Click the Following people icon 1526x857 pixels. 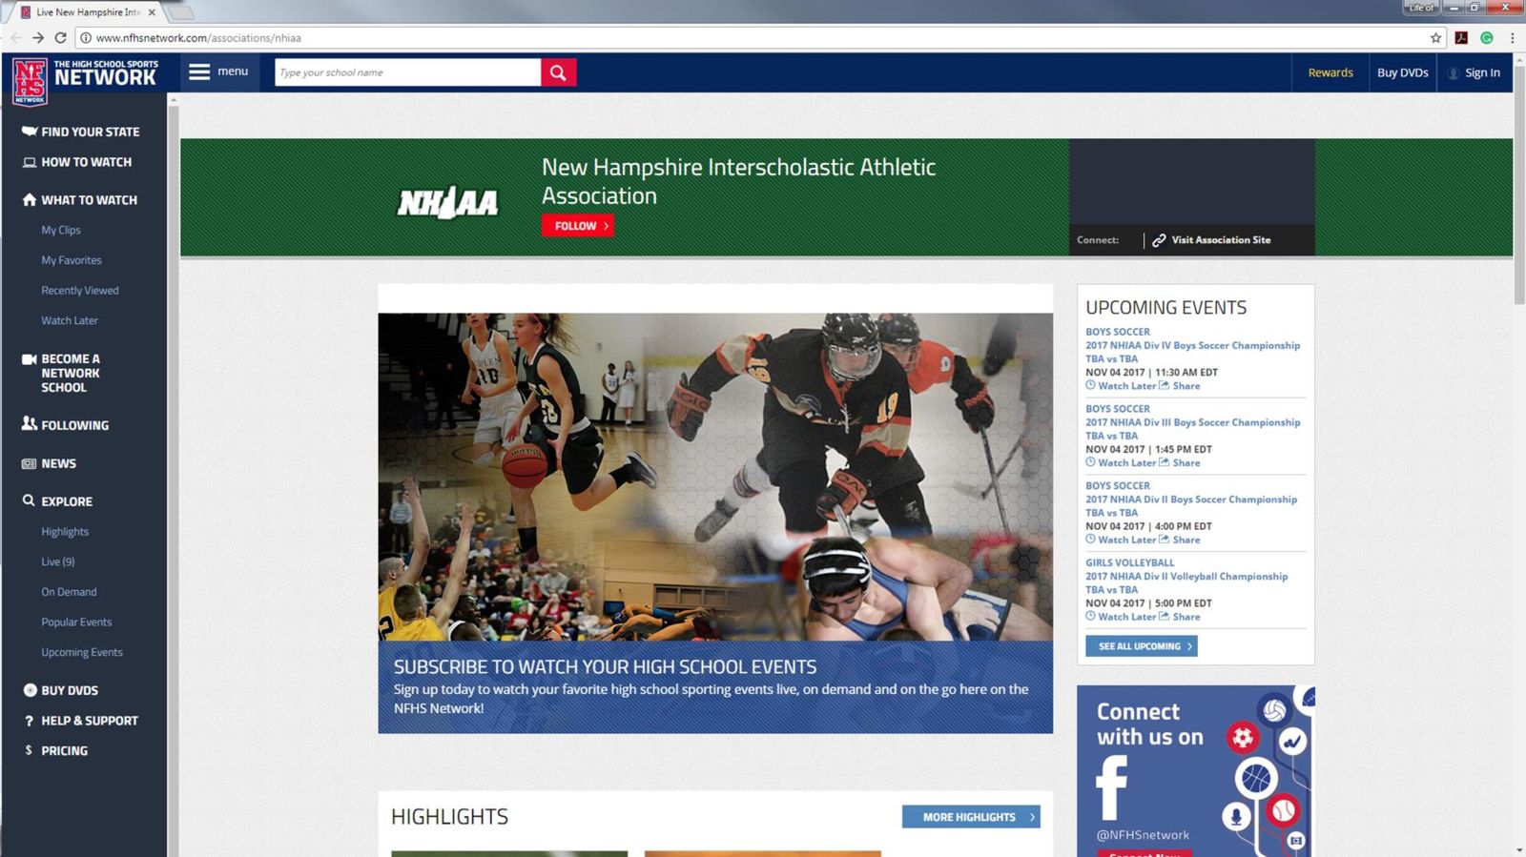click(30, 423)
